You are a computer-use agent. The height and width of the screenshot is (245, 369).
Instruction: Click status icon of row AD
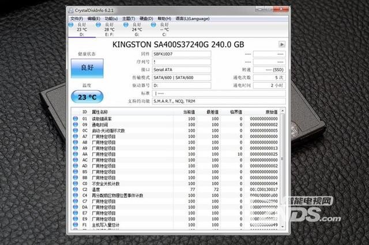pos(76,166)
